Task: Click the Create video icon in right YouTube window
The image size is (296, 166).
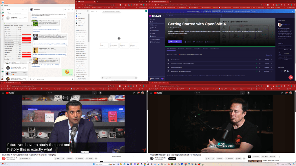Action: [282, 93]
